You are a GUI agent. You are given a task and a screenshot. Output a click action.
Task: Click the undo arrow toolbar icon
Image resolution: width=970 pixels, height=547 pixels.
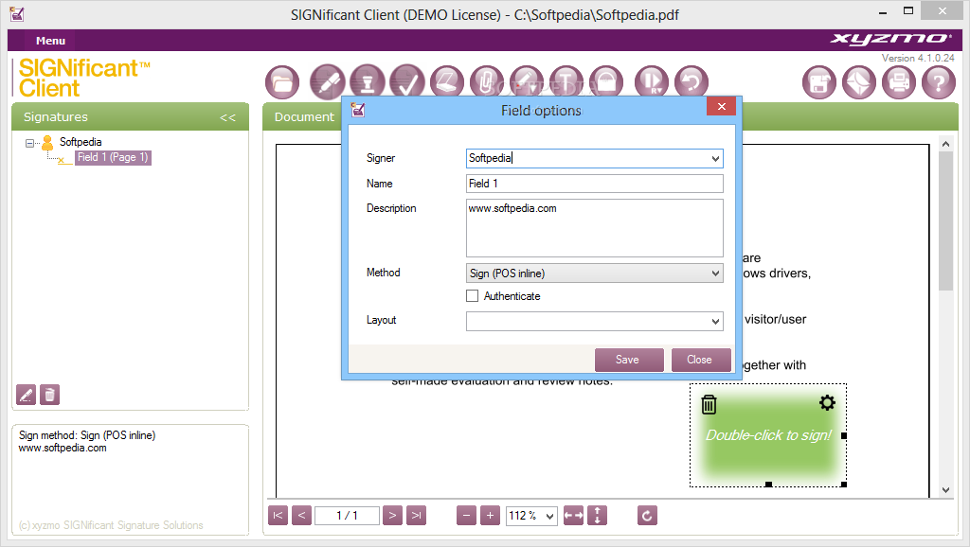[691, 81]
